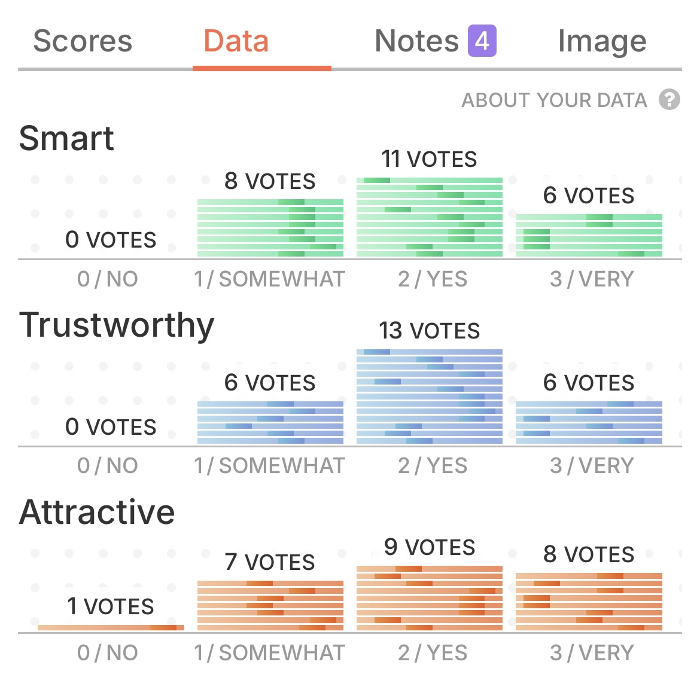This screenshot has height=686, width=700.
Task: Switch to the Notes tab
Action: point(416,41)
